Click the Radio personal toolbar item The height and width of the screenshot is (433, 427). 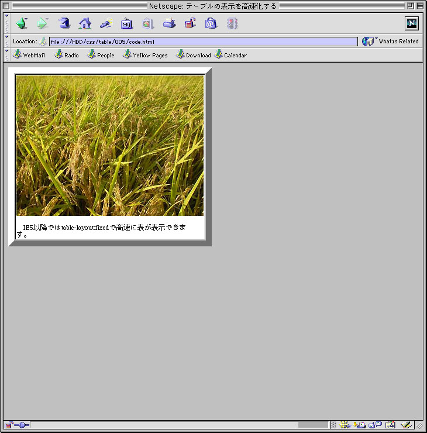67,55
